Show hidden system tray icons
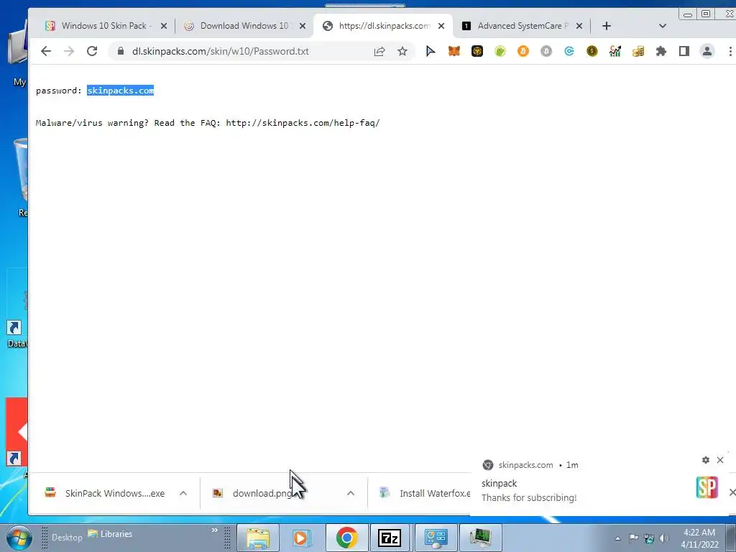This screenshot has width=736, height=552. (617, 538)
